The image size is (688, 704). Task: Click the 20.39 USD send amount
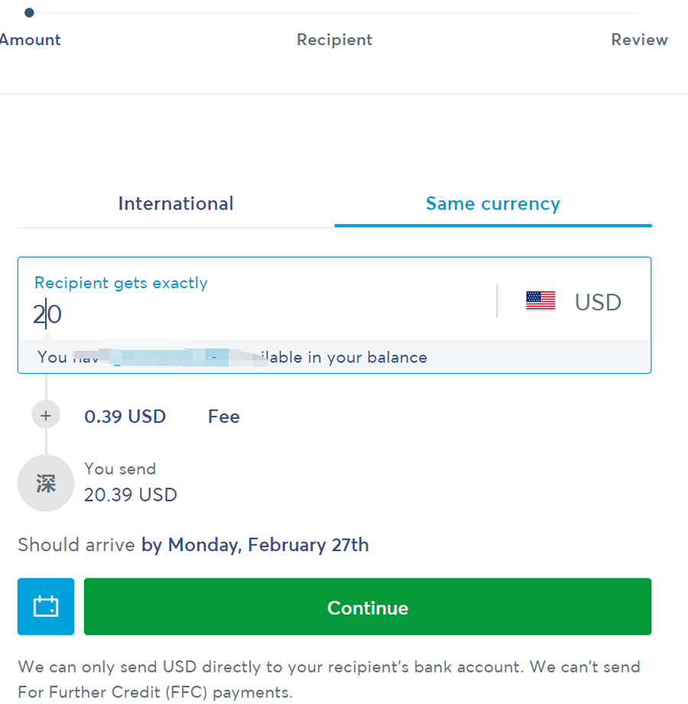pos(131,495)
